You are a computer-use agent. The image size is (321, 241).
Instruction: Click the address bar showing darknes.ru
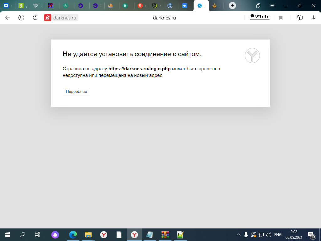(164, 18)
